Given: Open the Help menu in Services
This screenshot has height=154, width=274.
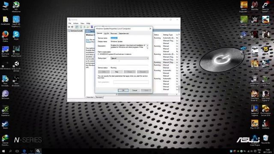Looking at the screenshot, I should (88, 23).
